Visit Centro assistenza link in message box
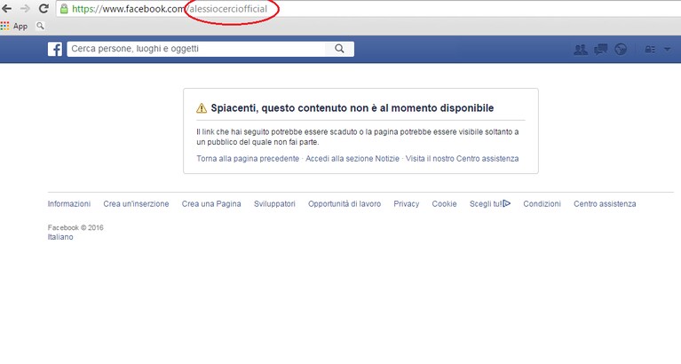The height and width of the screenshot is (364, 681). (x=462, y=159)
